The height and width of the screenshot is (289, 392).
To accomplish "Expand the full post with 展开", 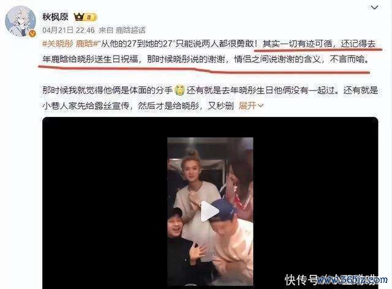I will (x=247, y=106).
